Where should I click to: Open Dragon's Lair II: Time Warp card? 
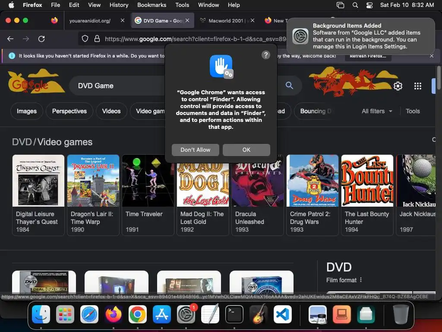pos(93,195)
